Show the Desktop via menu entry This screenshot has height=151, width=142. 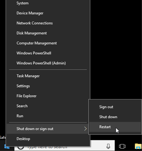coord(48,139)
